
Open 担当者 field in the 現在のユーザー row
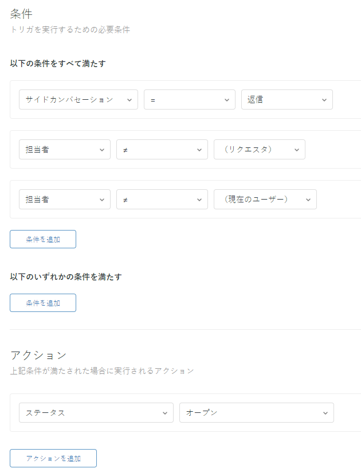click(x=64, y=199)
